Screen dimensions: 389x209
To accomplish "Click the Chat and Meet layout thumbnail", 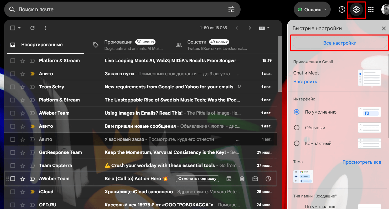I will [x=370, y=78].
